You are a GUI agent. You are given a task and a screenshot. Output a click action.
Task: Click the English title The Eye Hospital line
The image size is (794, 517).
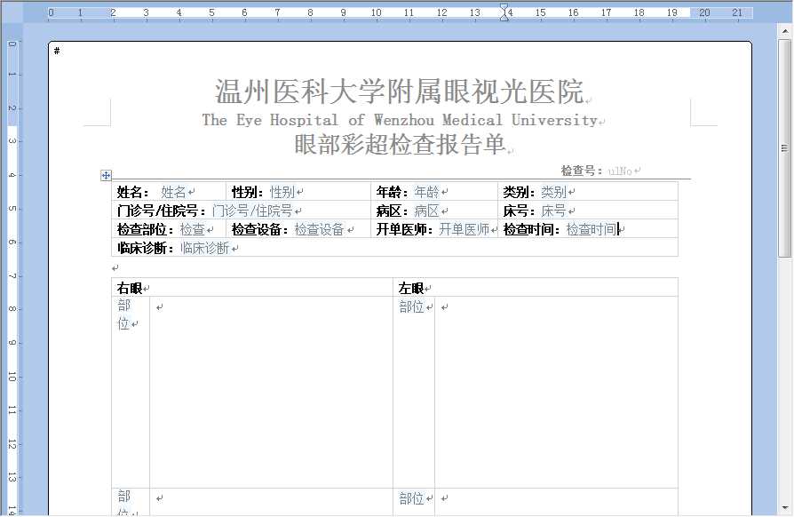point(400,120)
